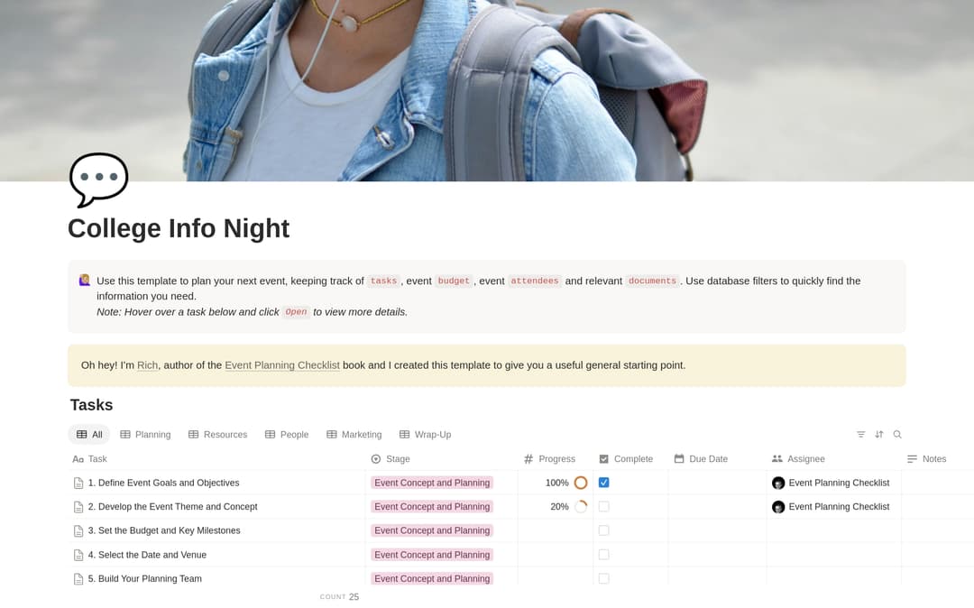Click assignee avatar in task 1 row
The height and width of the screenshot is (608, 974).
[x=778, y=484]
